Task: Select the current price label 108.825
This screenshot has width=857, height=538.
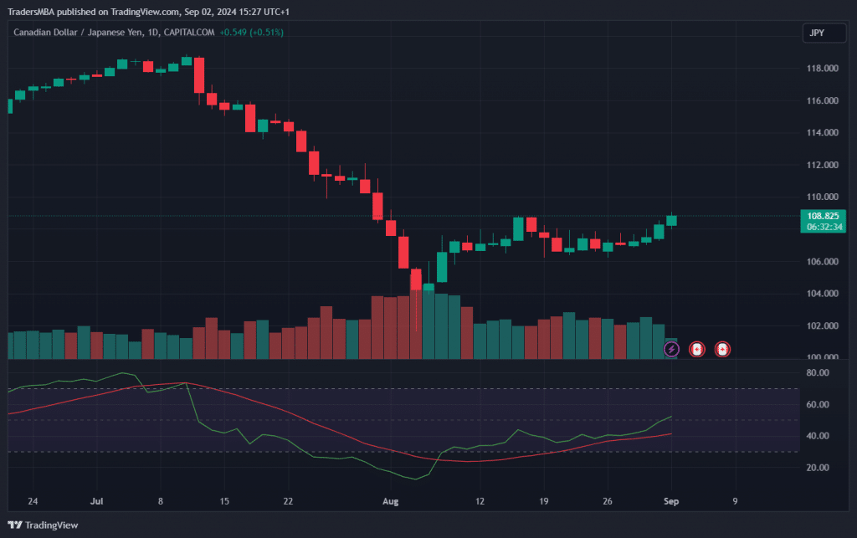Action: coord(824,215)
